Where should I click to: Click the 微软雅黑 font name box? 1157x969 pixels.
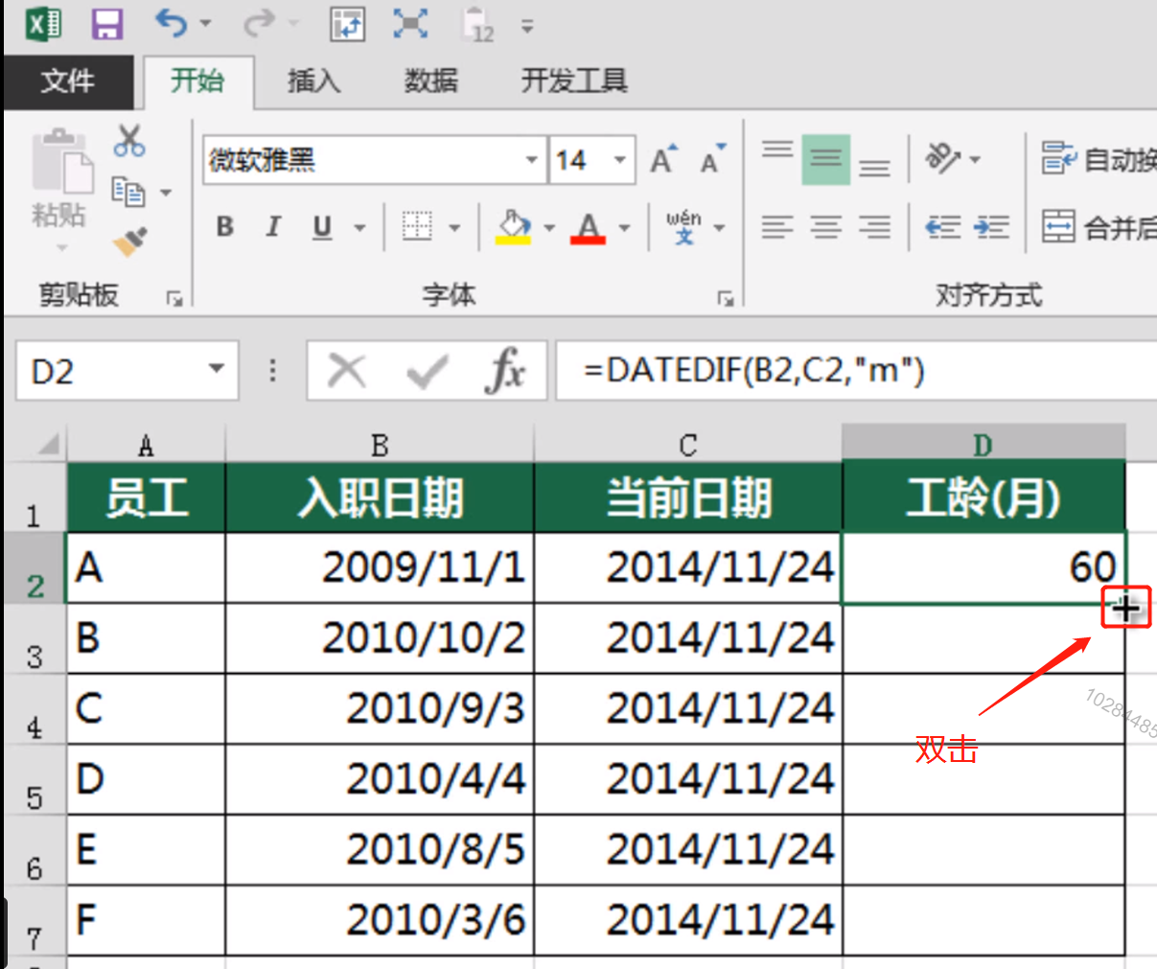[x=363, y=160]
